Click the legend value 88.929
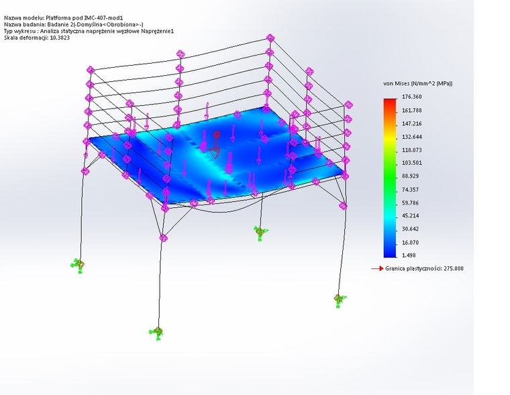This screenshot has height=395, width=510. 411,176
